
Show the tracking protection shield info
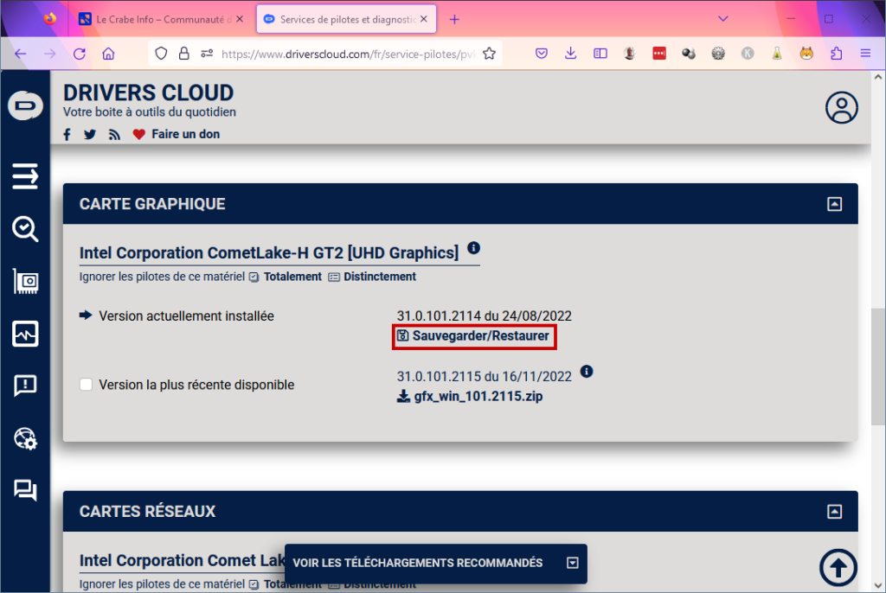click(161, 54)
